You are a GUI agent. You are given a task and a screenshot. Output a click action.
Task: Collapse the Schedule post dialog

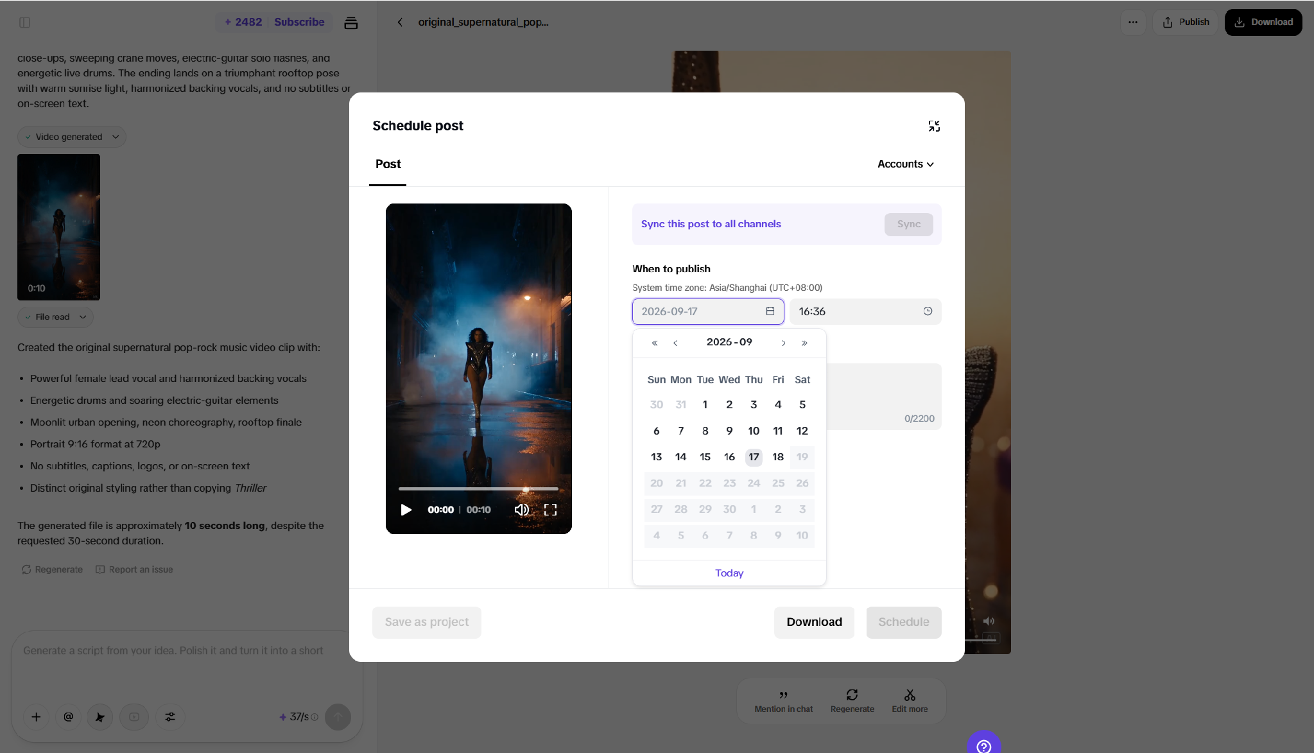point(934,126)
